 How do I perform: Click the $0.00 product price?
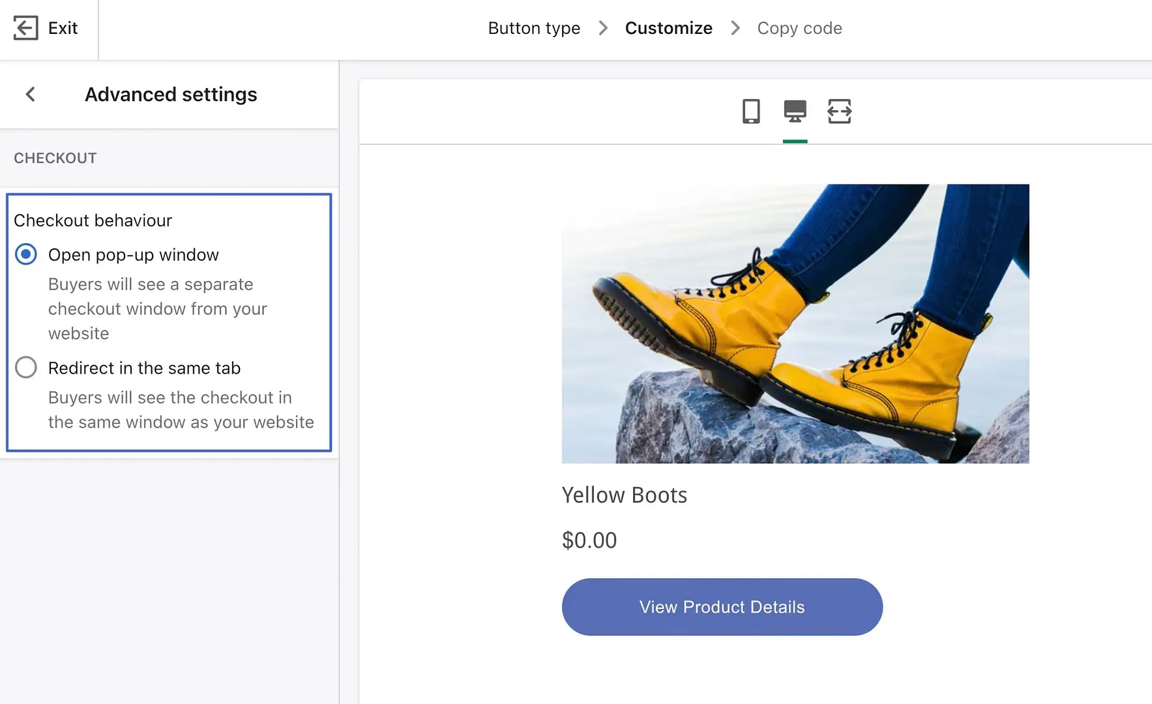point(589,540)
